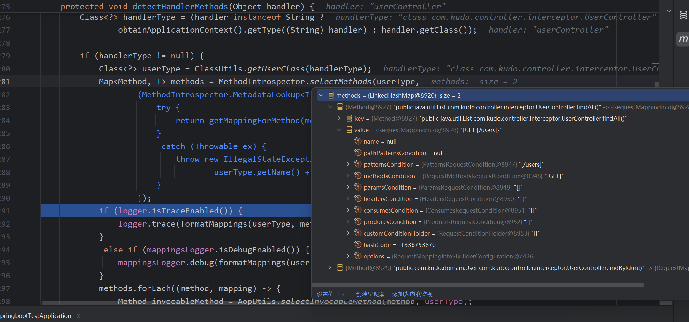Click the field icon beside paramsCondition
689x322 pixels.
358,187
